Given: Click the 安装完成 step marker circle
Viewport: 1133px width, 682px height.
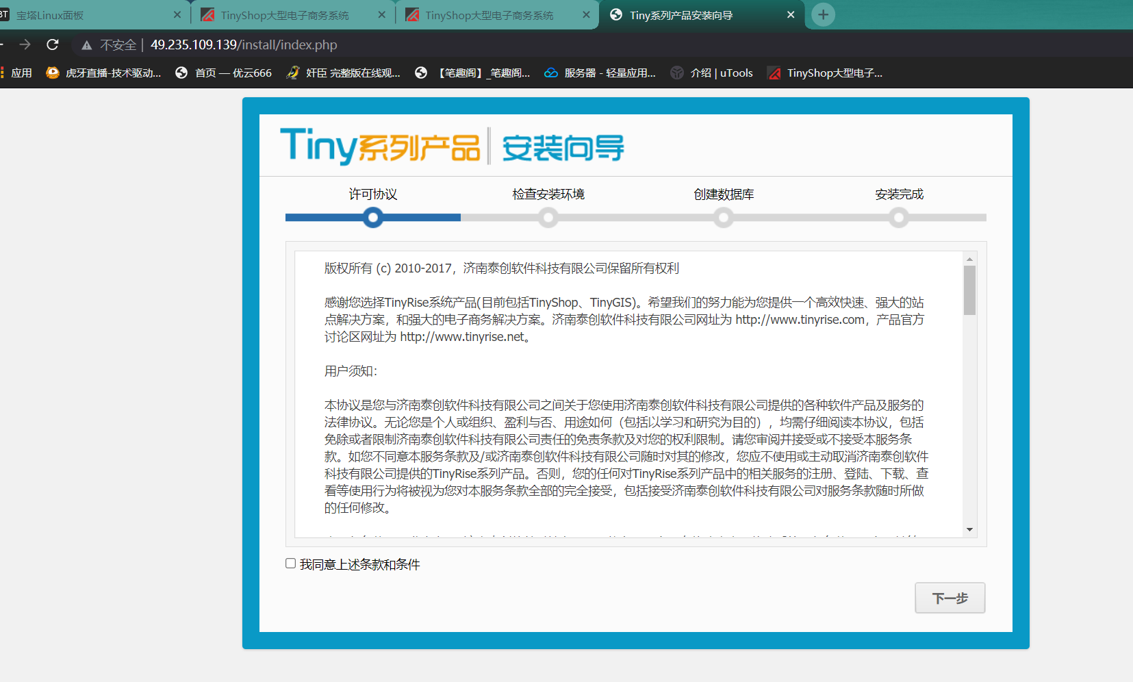Looking at the screenshot, I should (x=899, y=218).
